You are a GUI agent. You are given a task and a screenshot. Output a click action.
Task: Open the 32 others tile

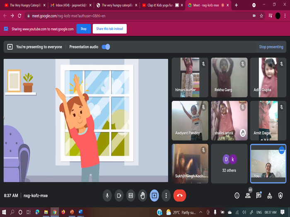click(x=229, y=164)
